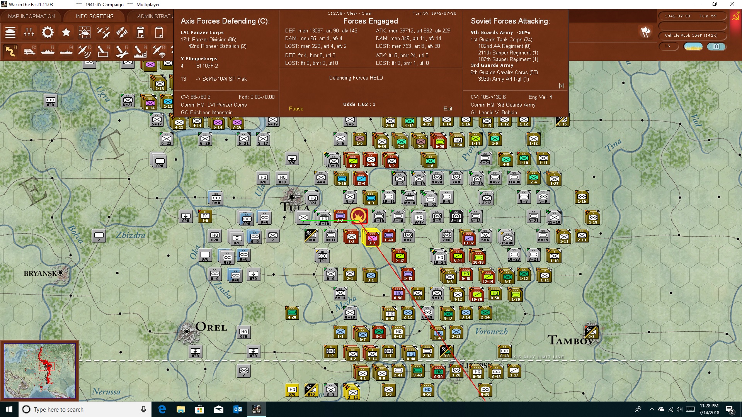
Task: Toggle F2 rail move mode
Action: click(29, 51)
